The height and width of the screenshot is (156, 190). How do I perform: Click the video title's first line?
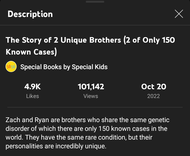(x=90, y=40)
